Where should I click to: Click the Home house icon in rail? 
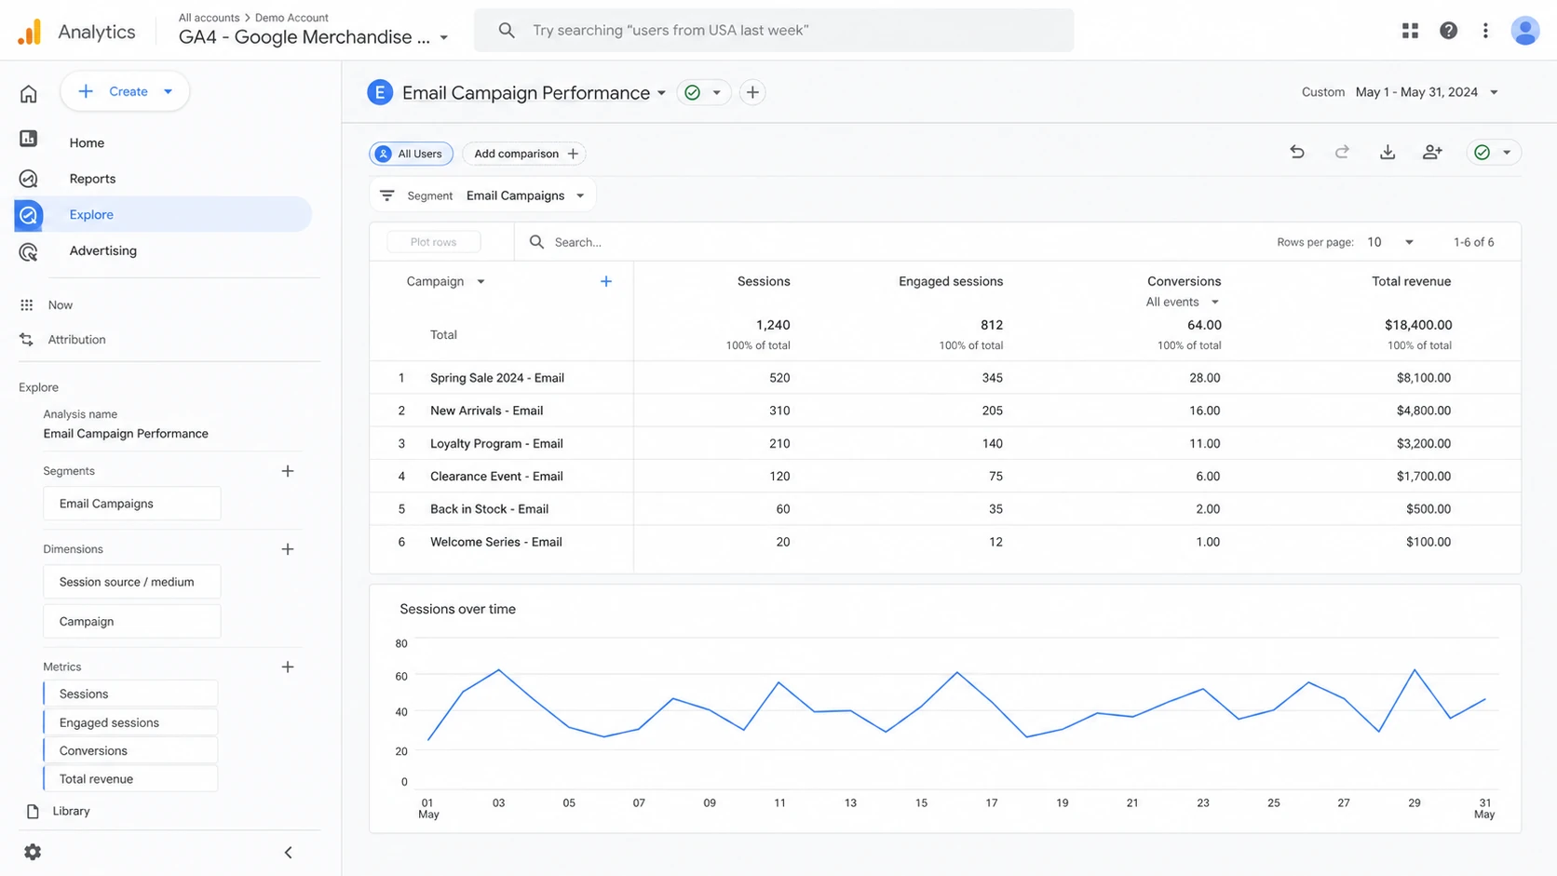pos(29,94)
